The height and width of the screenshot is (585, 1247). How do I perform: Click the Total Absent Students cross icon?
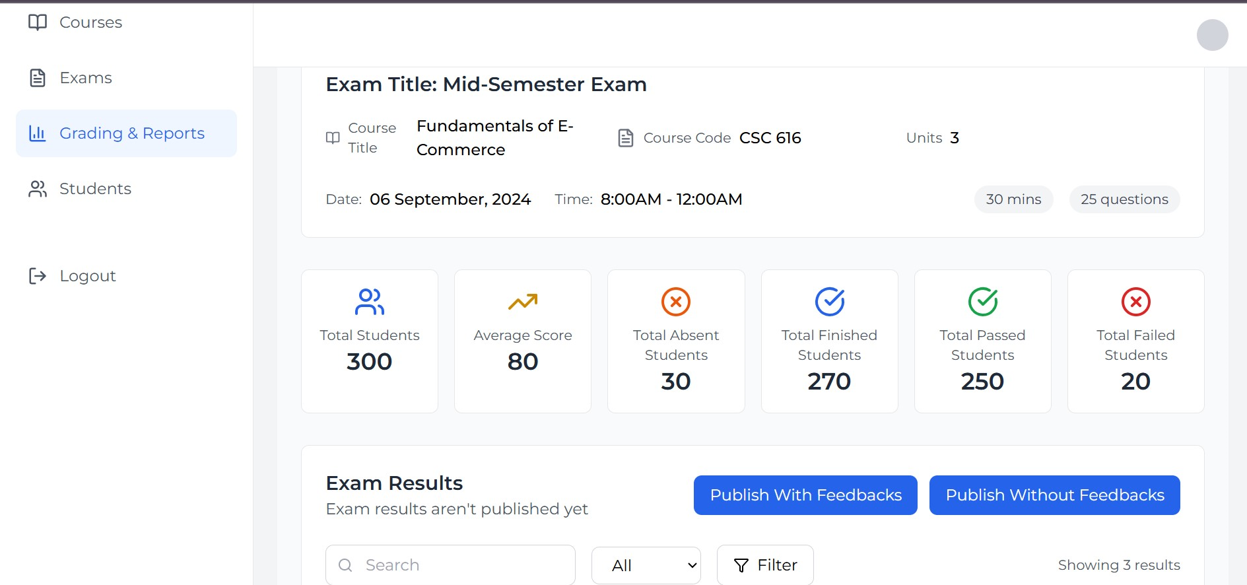(x=676, y=302)
